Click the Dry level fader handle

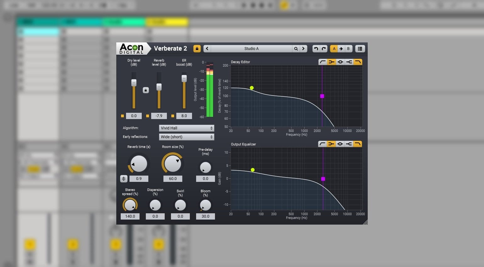(x=134, y=83)
